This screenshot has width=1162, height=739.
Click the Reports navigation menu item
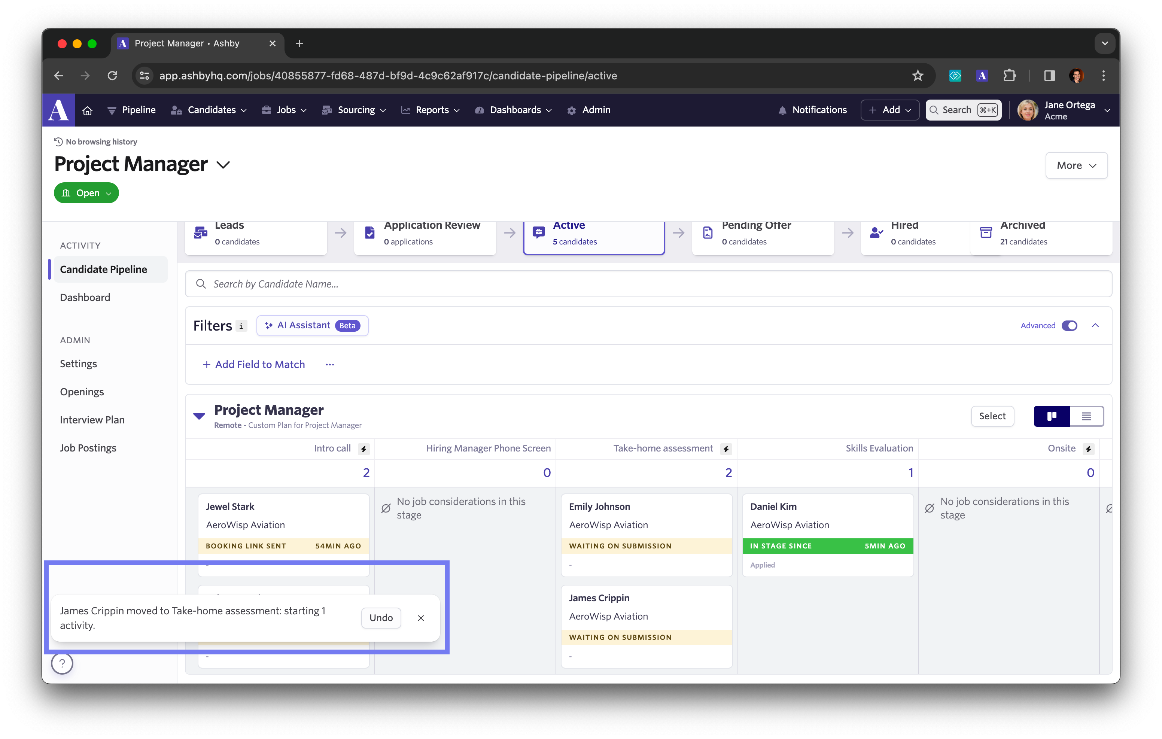coord(432,109)
